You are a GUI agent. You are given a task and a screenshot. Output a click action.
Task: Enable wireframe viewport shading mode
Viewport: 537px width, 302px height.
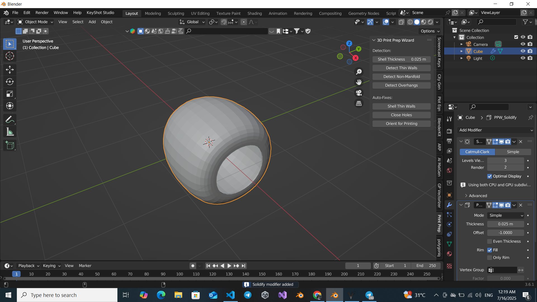click(x=410, y=22)
